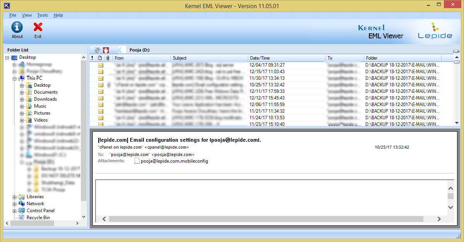The image size is (464, 242).
Task: Click the This PC computer icon in the tree
Action: 22,78
